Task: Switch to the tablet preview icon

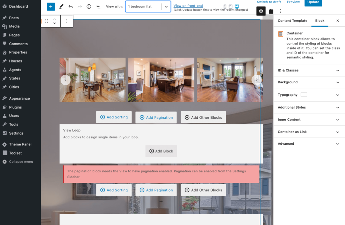Action: coord(230,7)
